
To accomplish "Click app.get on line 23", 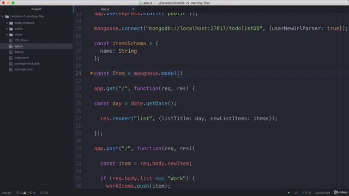I will click(x=105, y=88).
